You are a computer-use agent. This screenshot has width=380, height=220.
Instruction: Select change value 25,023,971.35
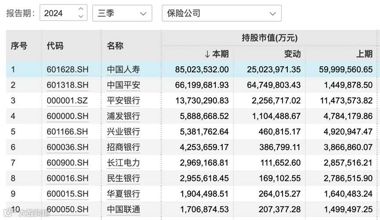[274, 70]
